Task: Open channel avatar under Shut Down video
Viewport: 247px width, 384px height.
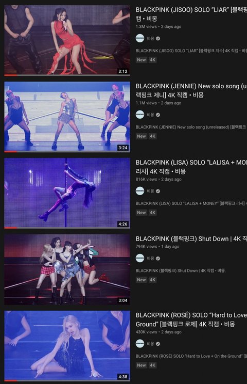Action: (x=140, y=258)
